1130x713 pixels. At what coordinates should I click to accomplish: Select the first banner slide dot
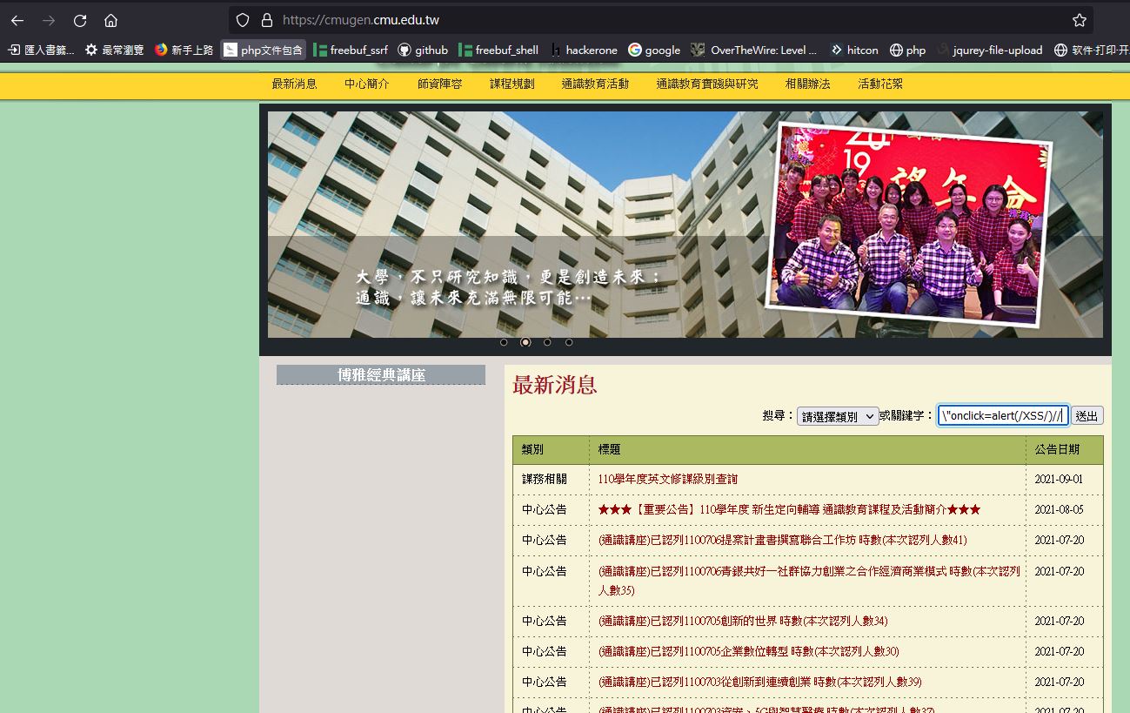click(504, 342)
